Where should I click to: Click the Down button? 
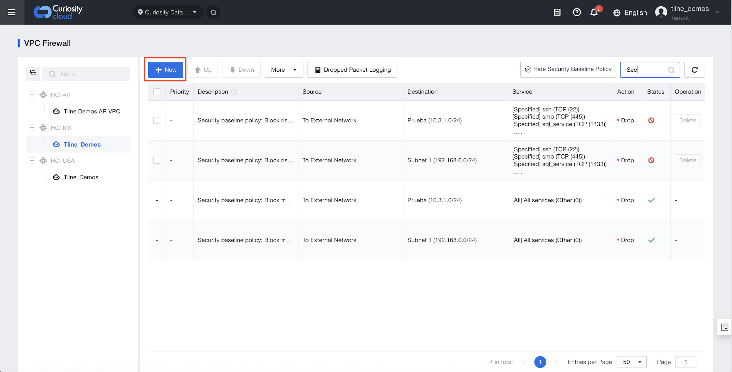click(x=241, y=70)
